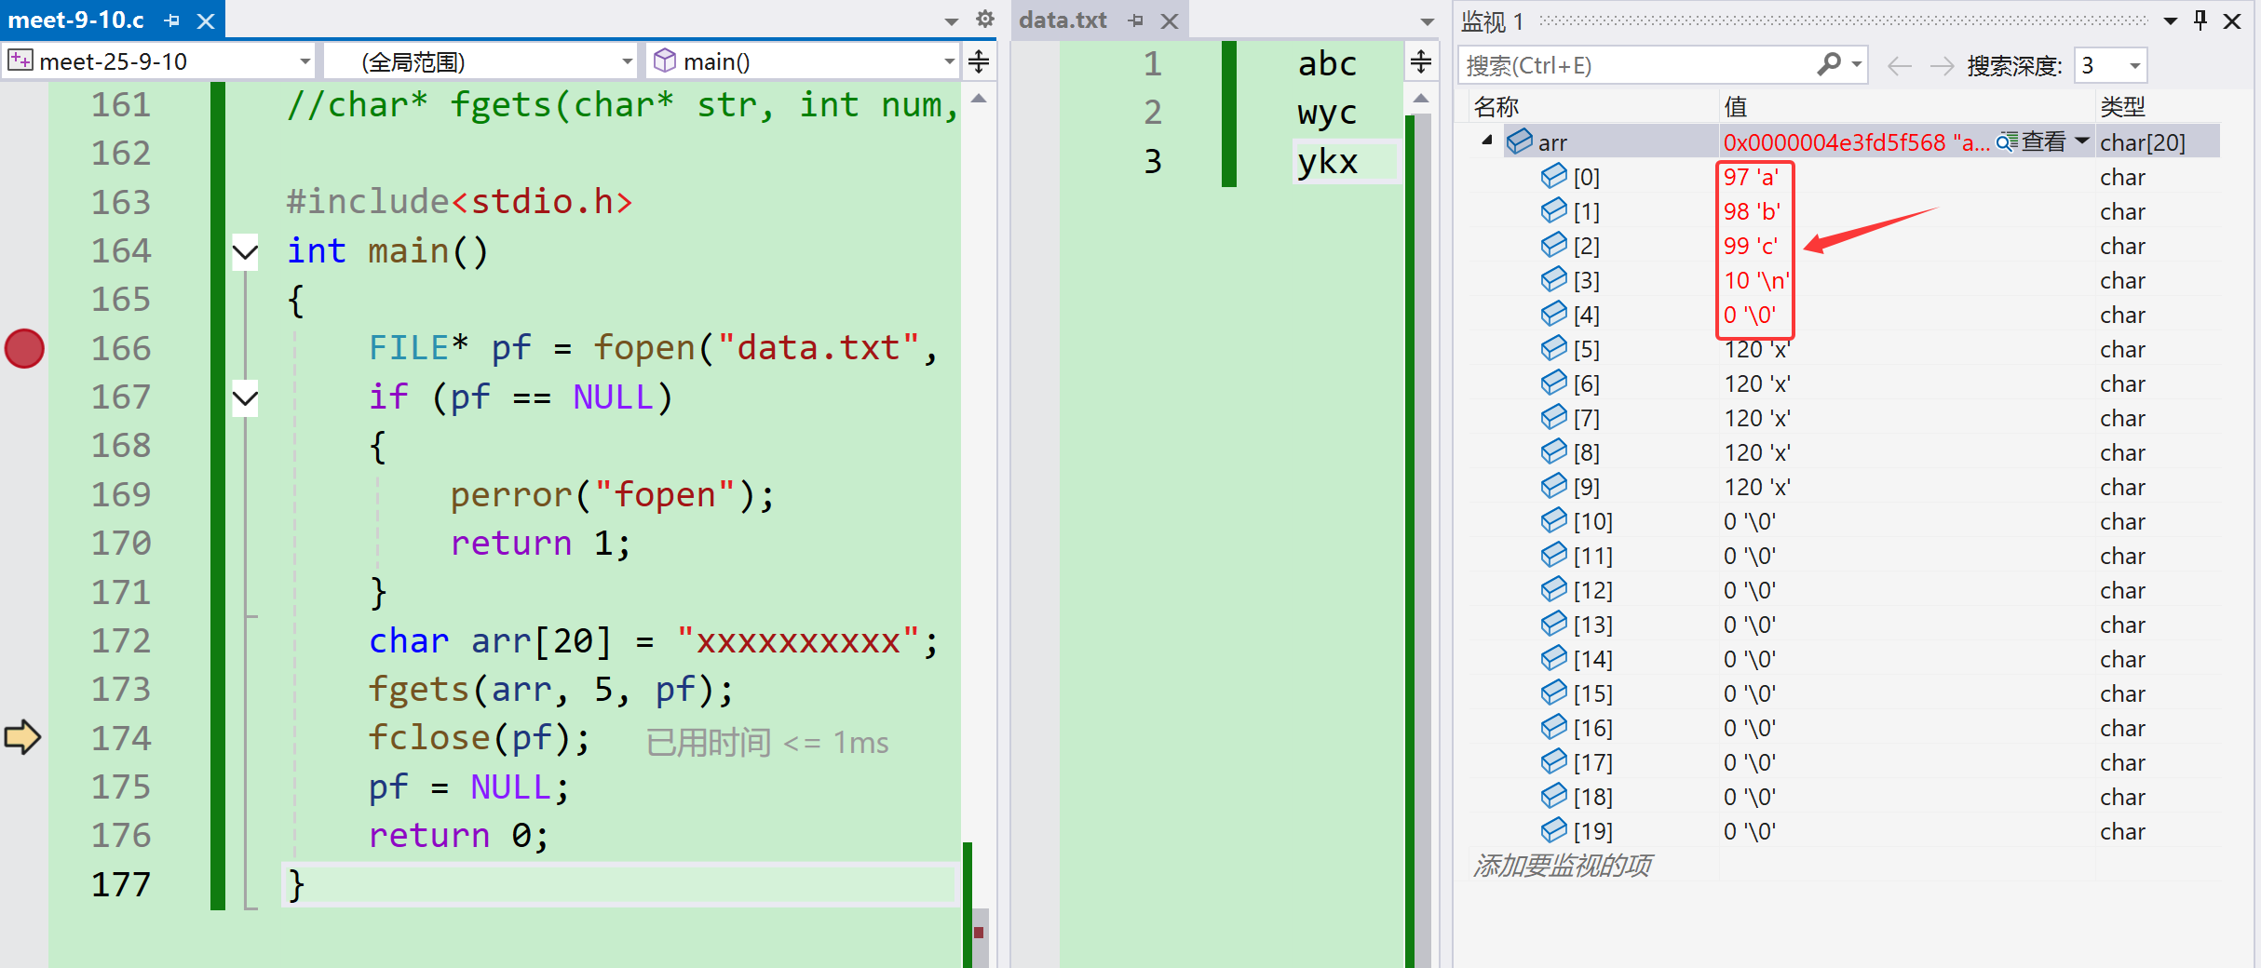Viewport: 2261px width, 968px height.
Task: Click the breakpoint dot on line 166
Action: 24,349
